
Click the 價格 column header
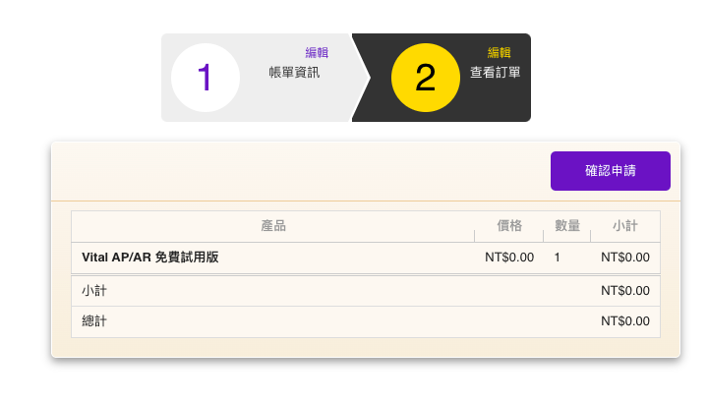click(x=509, y=226)
